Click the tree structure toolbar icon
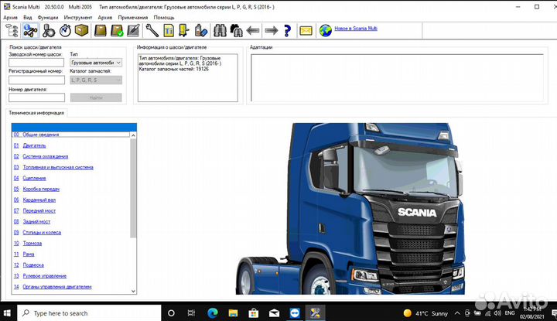 12,31
